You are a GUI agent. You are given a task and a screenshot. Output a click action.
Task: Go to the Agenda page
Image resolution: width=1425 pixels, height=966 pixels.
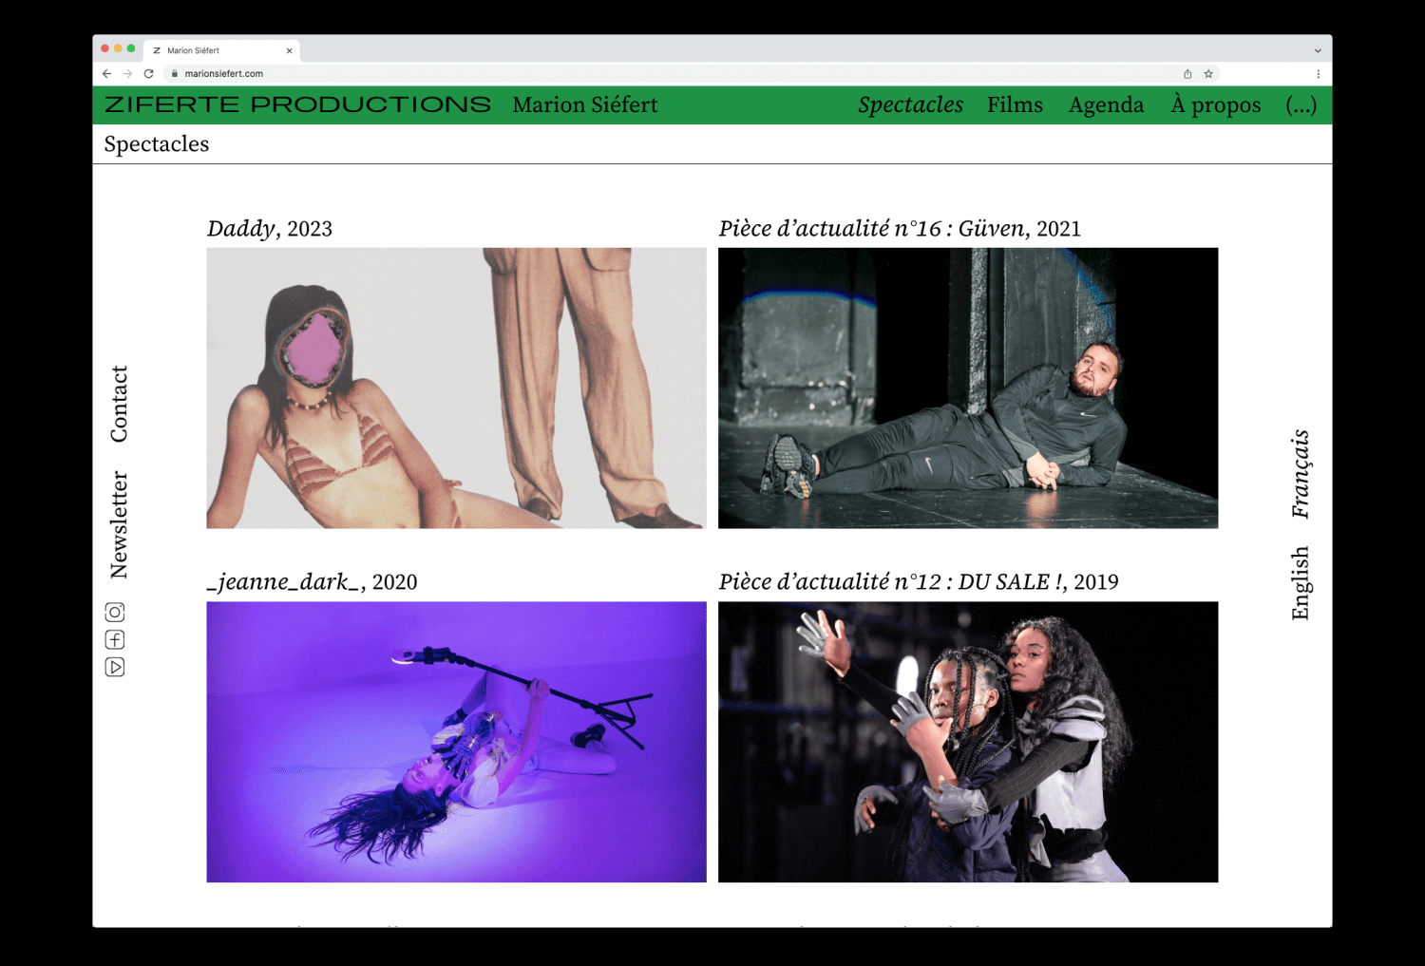point(1106,105)
